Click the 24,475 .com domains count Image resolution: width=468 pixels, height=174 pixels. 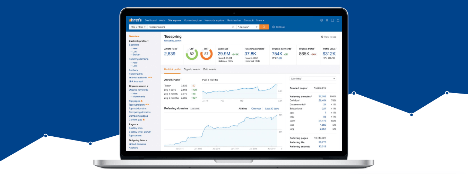322,121
